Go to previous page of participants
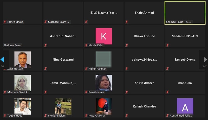This screenshot has height=120, width=208. click(2, 59)
